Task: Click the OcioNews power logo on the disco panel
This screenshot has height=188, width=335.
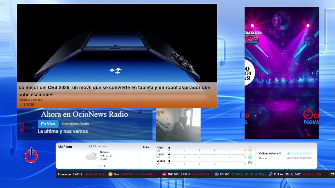Action: click(311, 117)
